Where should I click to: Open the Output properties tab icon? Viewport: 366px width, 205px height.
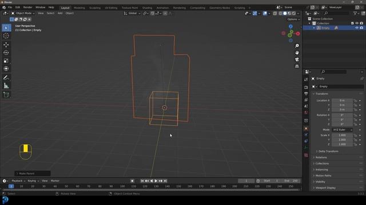pos(306,93)
